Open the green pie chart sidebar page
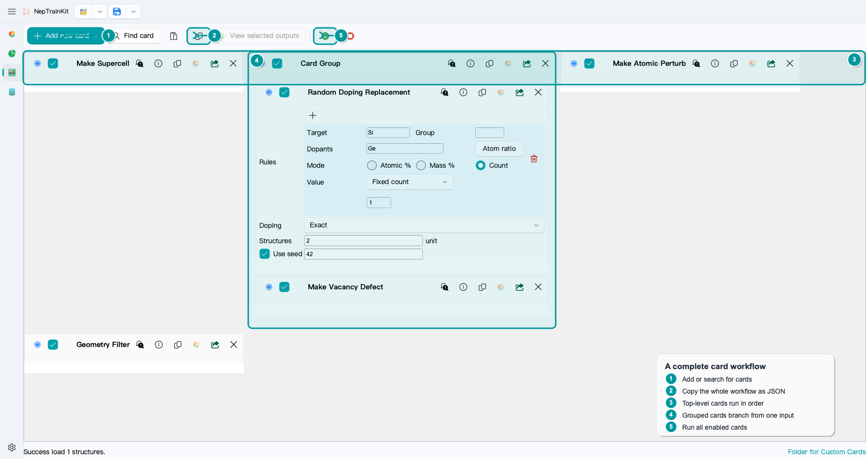Viewport: 866px width, 459px height. tap(12, 53)
